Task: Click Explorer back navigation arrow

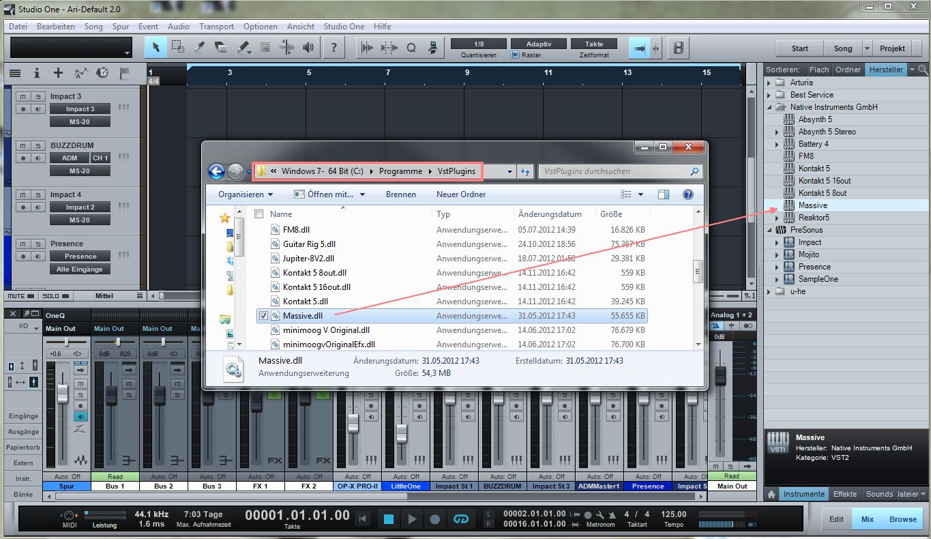Action: coord(217,171)
